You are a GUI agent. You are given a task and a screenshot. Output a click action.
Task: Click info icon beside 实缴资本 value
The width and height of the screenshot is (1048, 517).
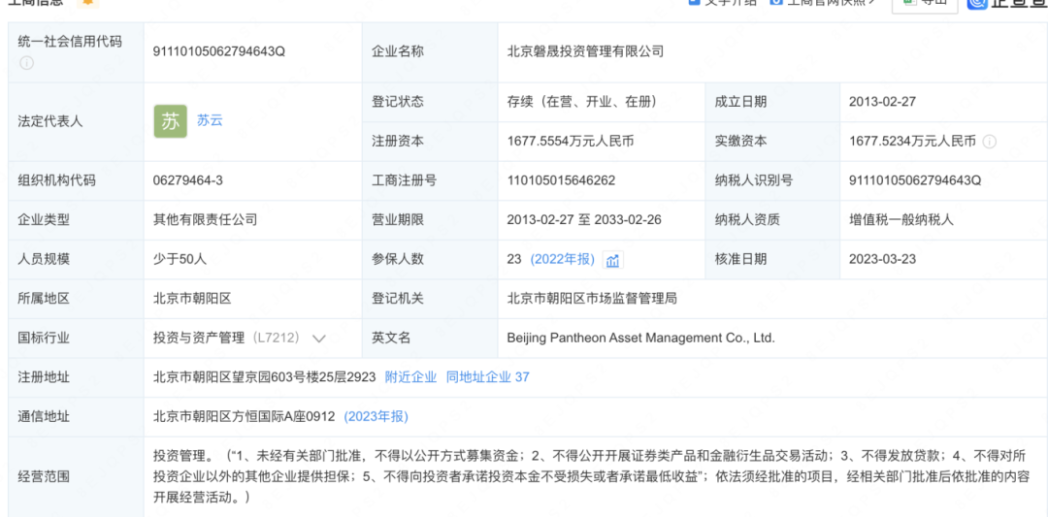[x=990, y=142]
